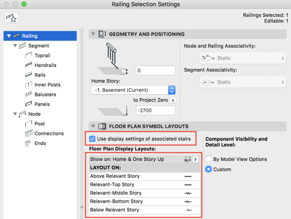The height and width of the screenshot is (219, 291).
Task: Uncheck Use display settings of associated stairs
Action: click(x=93, y=139)
